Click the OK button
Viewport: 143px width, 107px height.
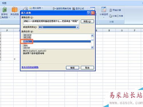[73, 68]
